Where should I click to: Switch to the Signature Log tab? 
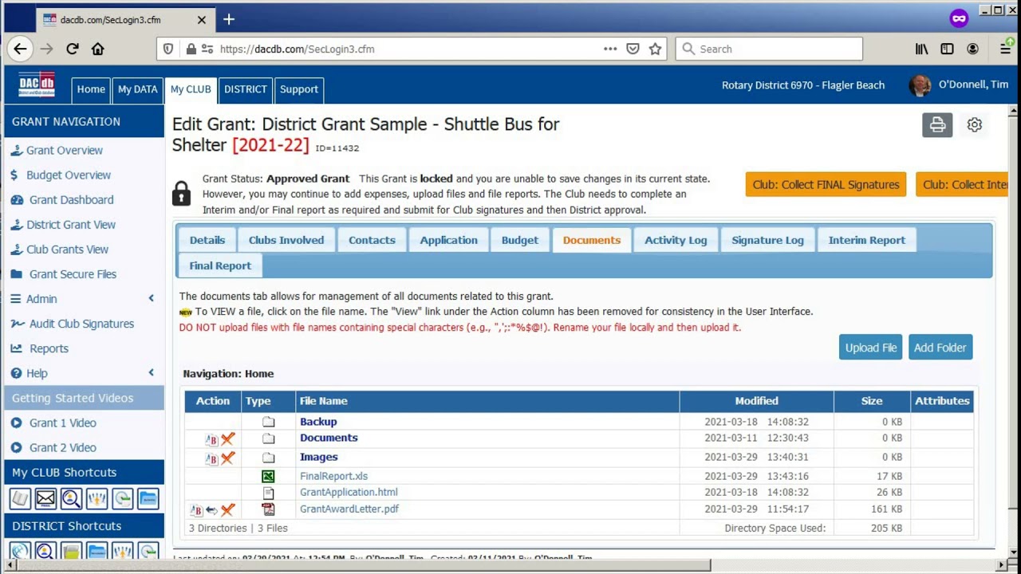pos(768,240)
